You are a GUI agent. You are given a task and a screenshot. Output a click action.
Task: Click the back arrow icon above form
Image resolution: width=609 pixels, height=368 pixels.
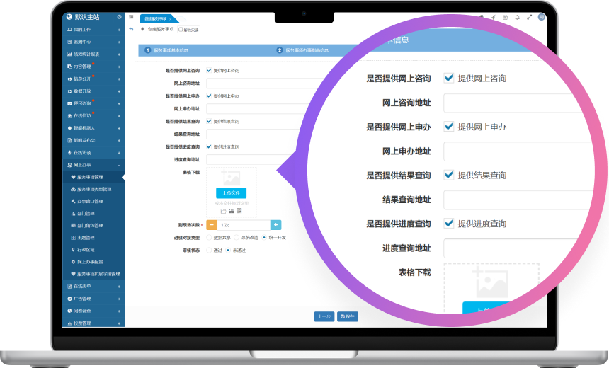[x=131, y=29]
